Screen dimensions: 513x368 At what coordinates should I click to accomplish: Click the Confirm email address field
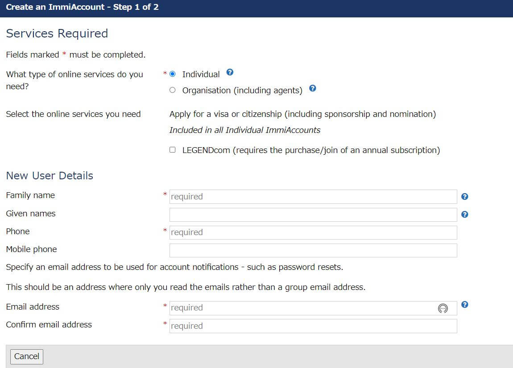point(312,326)
